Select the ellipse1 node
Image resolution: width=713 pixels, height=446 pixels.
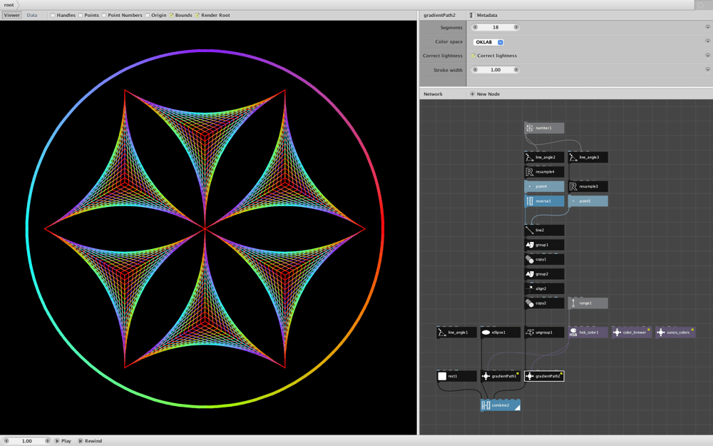pyautogui.click(x=501, y=333)
